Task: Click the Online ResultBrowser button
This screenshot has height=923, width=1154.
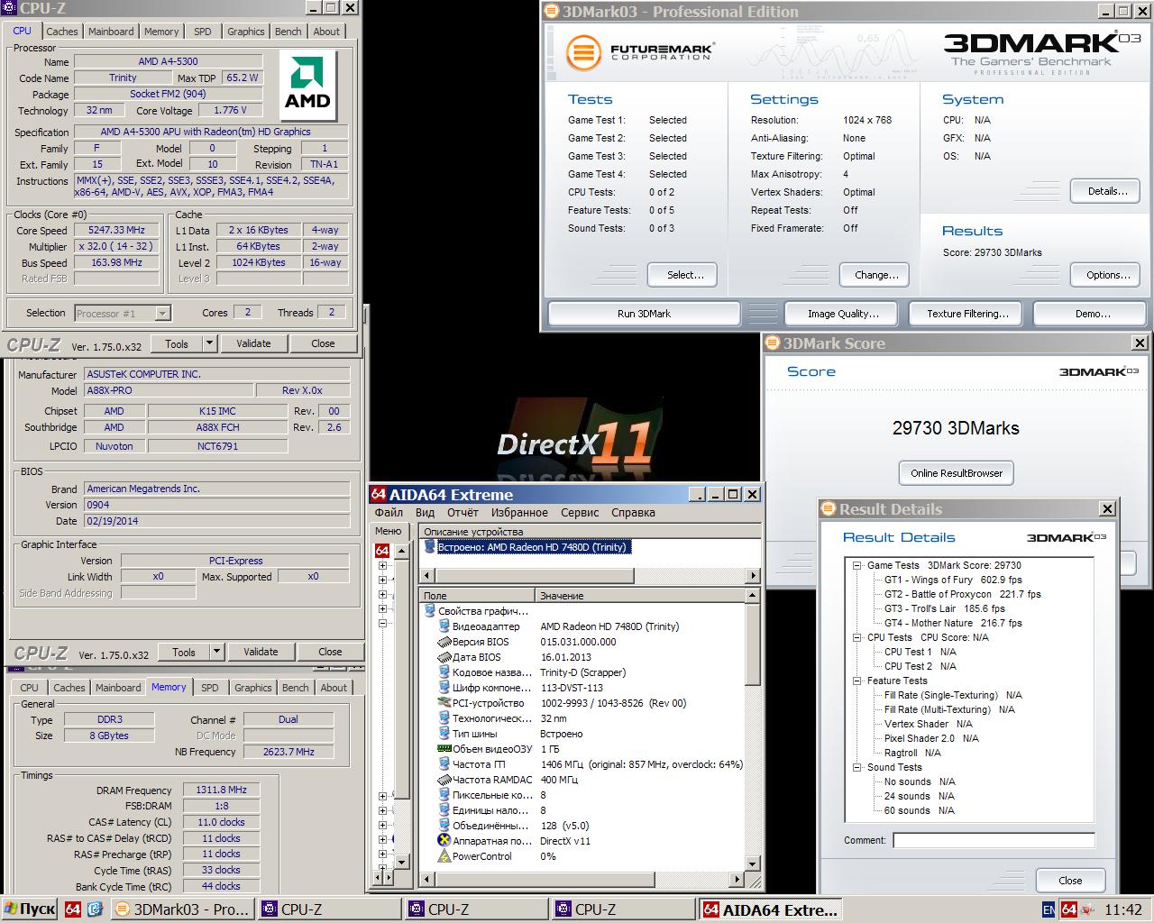Action: (x=956, y=473)
